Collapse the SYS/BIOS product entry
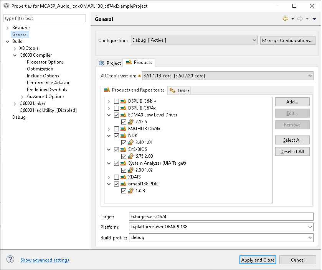Image resolution: width=322 pixels, height=270 pixels. pyautogui.click(x=109, y=149)
